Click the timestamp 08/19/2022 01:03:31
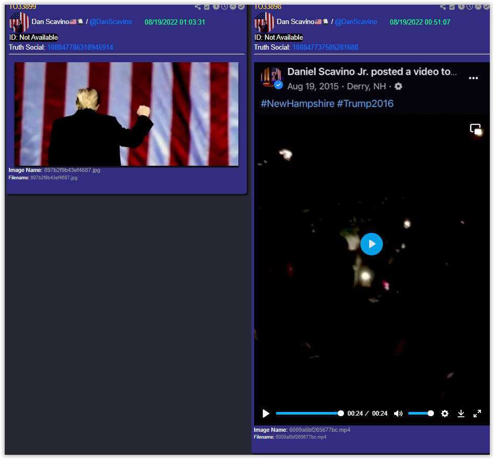 click(x=175, y=22)
